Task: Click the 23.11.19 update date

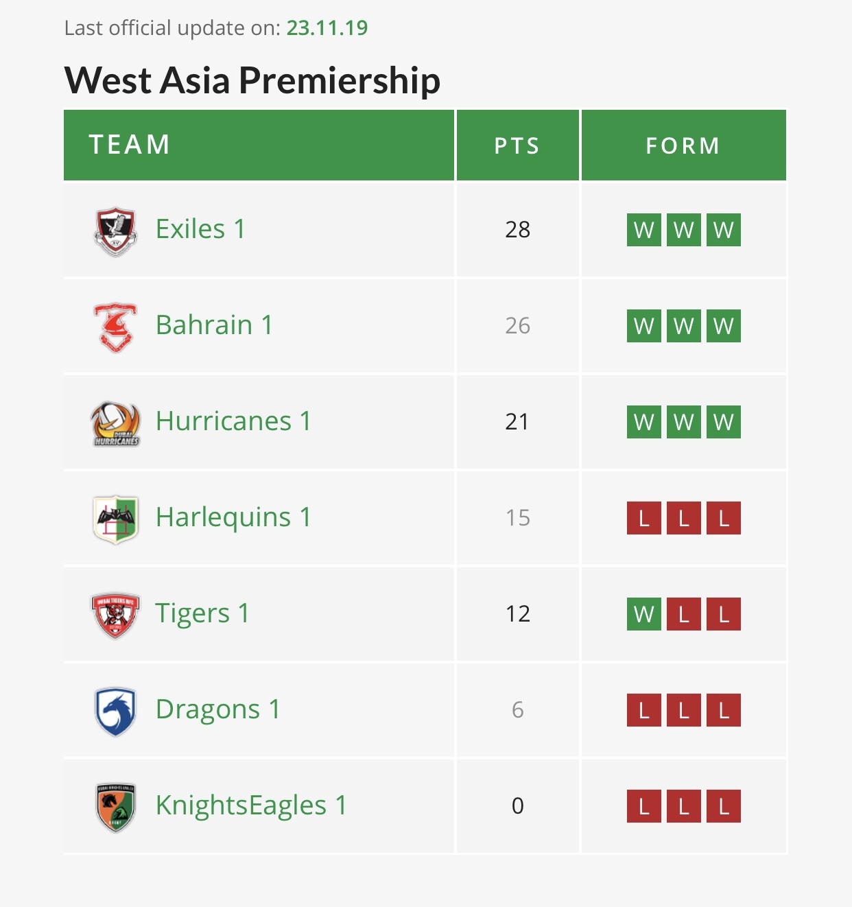Action: coord(327,27)
